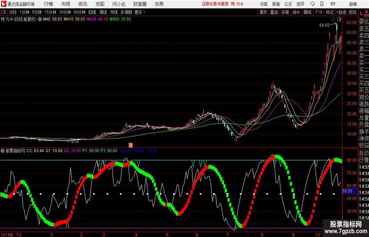
Task: Click the MA20: 46.10 value
Action: pos(97,19)
